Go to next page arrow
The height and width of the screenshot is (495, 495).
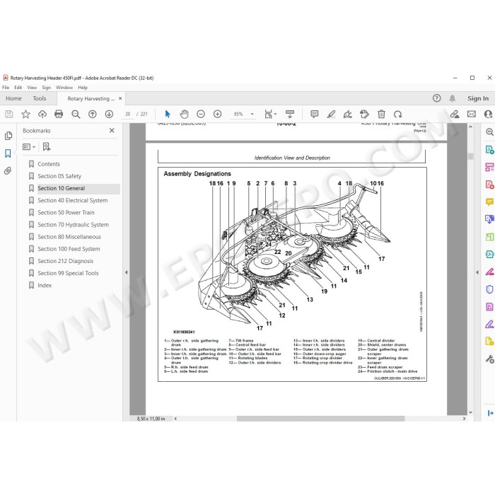(109, 114)
